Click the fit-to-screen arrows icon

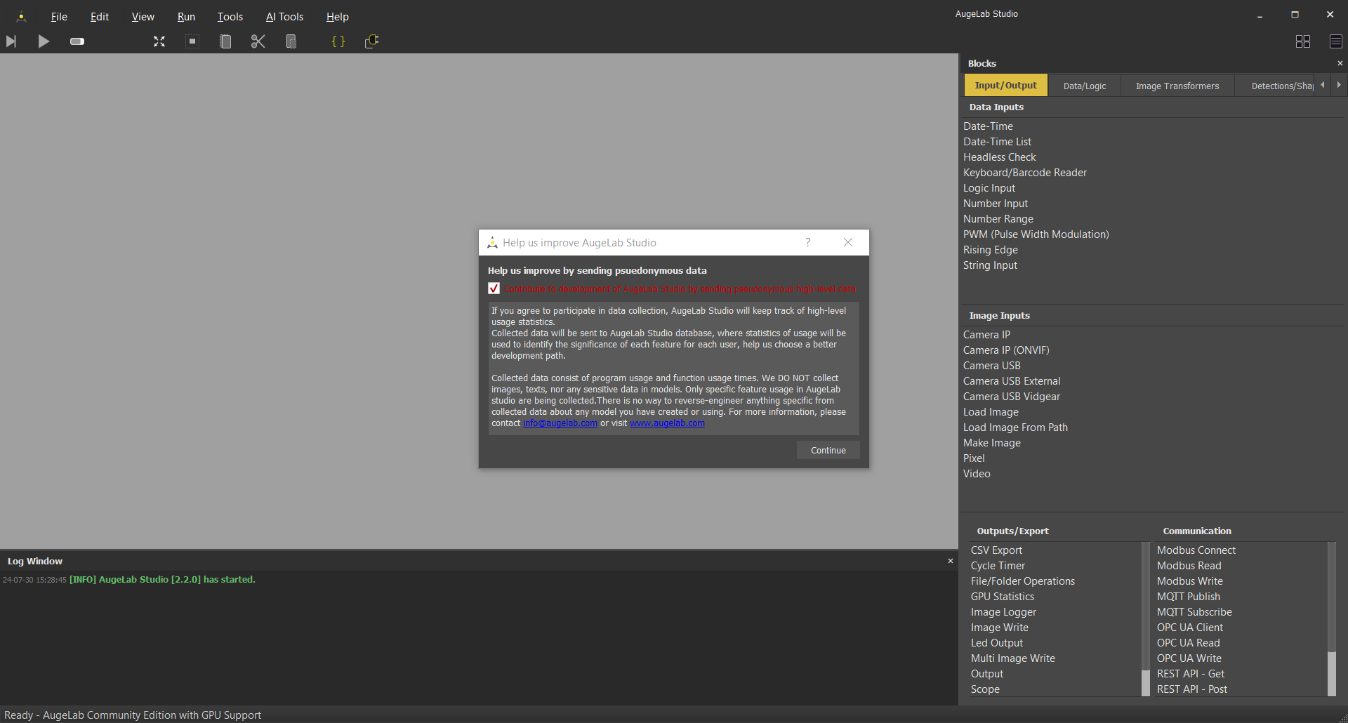coord(159,41)
